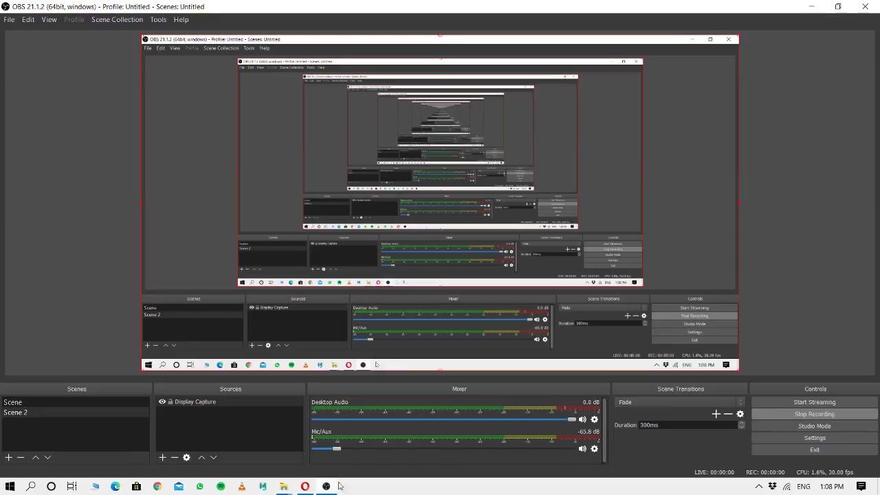Screen dimensions: 880x495
Task: Mute Desktop Audio using the speaker icon
Action: (x=582, y=419)
